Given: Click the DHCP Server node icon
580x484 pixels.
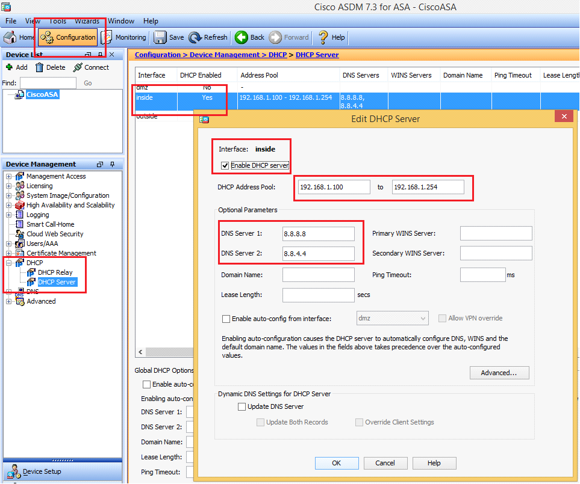Looking at the screenshot, I should (31, 282).
